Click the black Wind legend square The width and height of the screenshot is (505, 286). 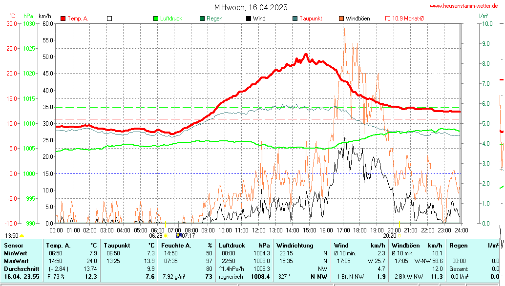tap(249, 19)
